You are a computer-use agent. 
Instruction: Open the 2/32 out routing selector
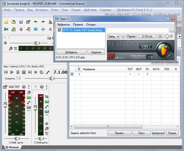click(x=147, y=36)
